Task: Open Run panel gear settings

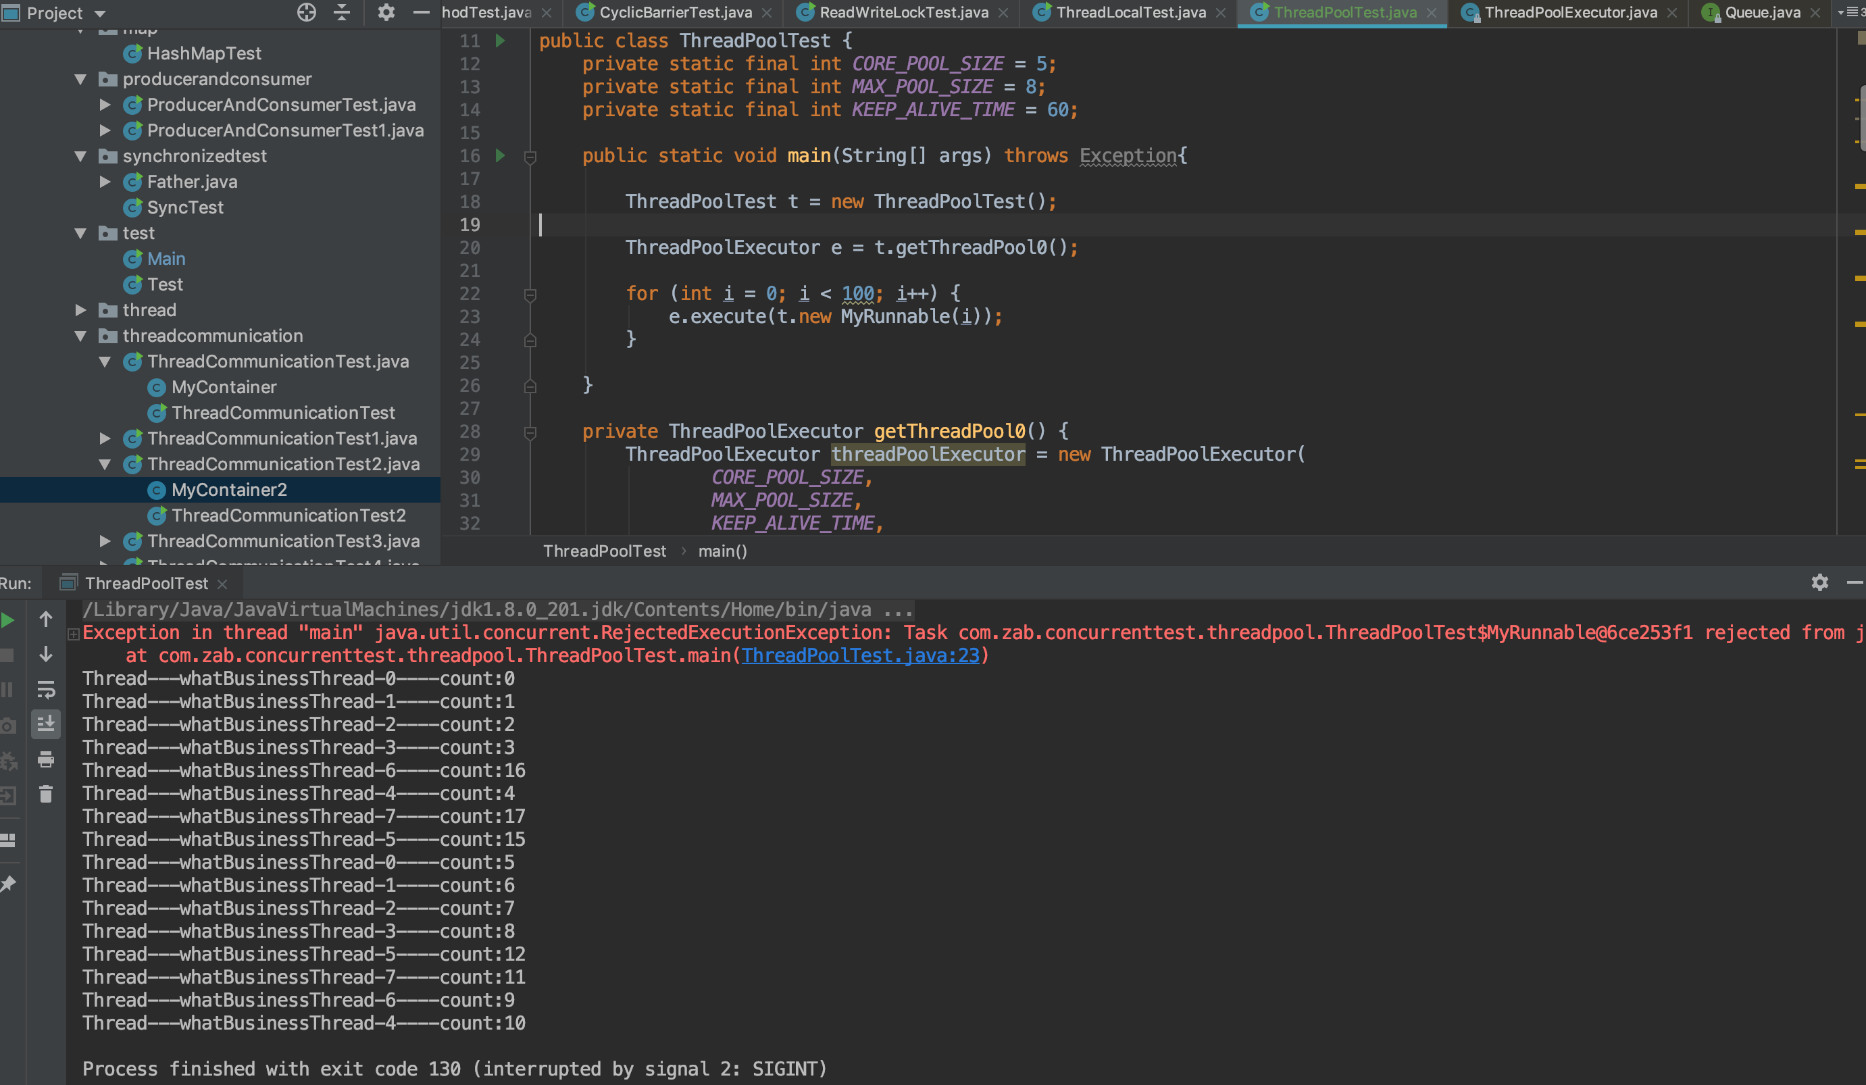Action: pos(1819,583)
